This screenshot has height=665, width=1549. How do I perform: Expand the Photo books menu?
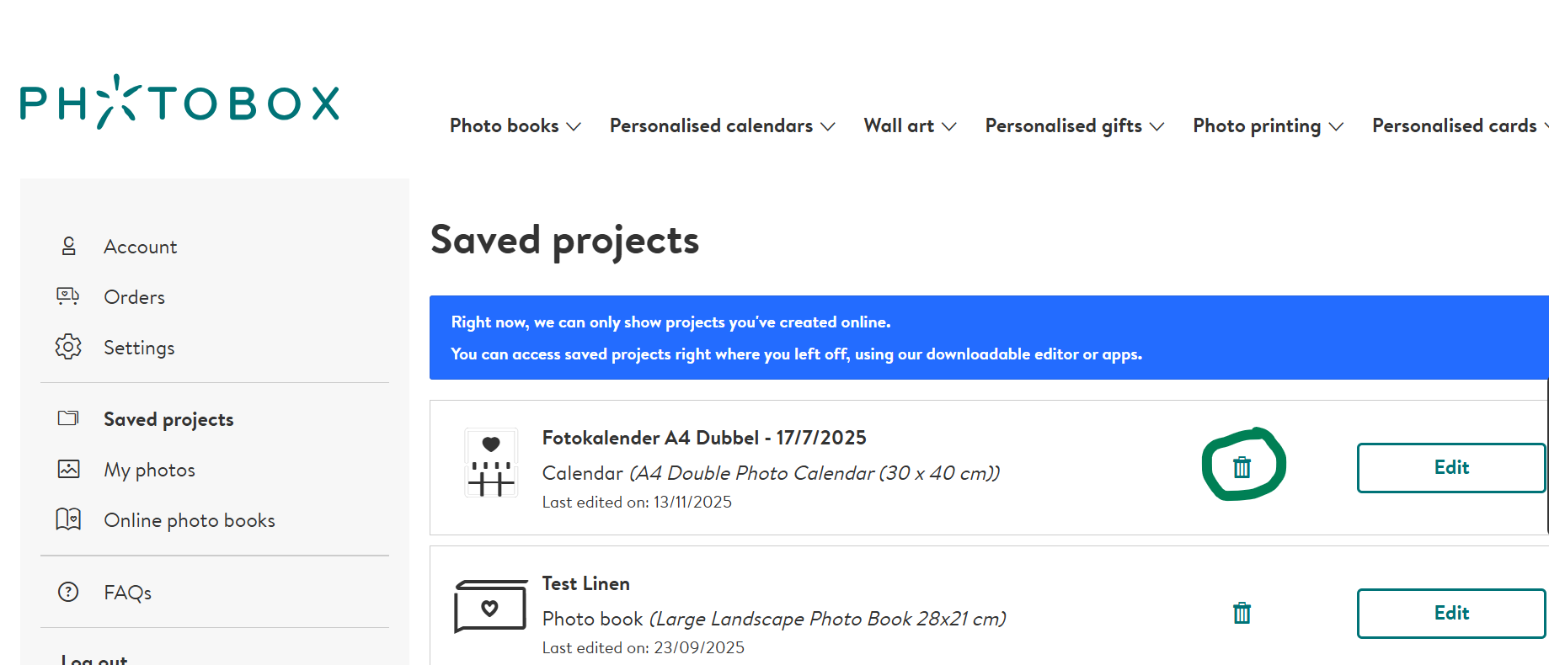[515, 126]
